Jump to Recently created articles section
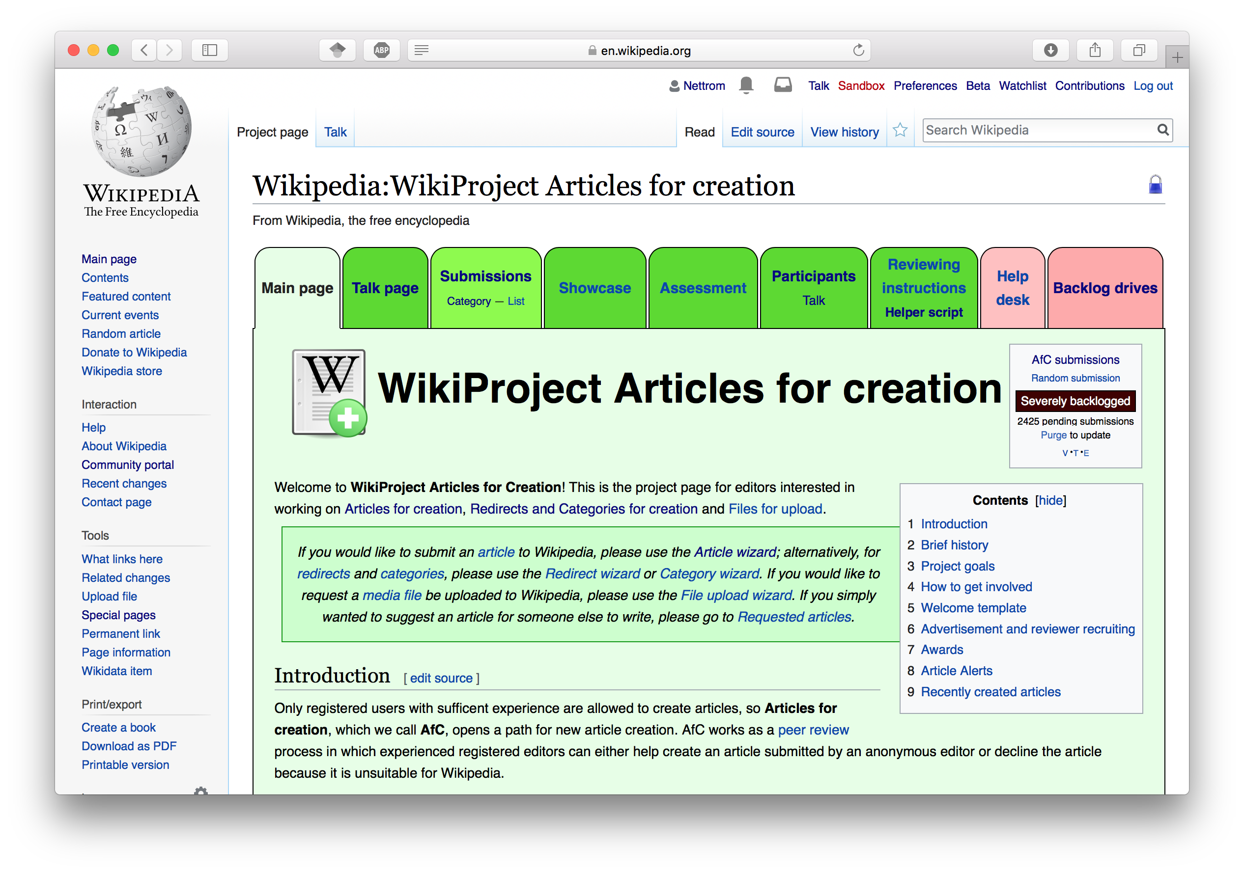Image resolution: width=1244 pixels, height=873 pixels. 990,692
